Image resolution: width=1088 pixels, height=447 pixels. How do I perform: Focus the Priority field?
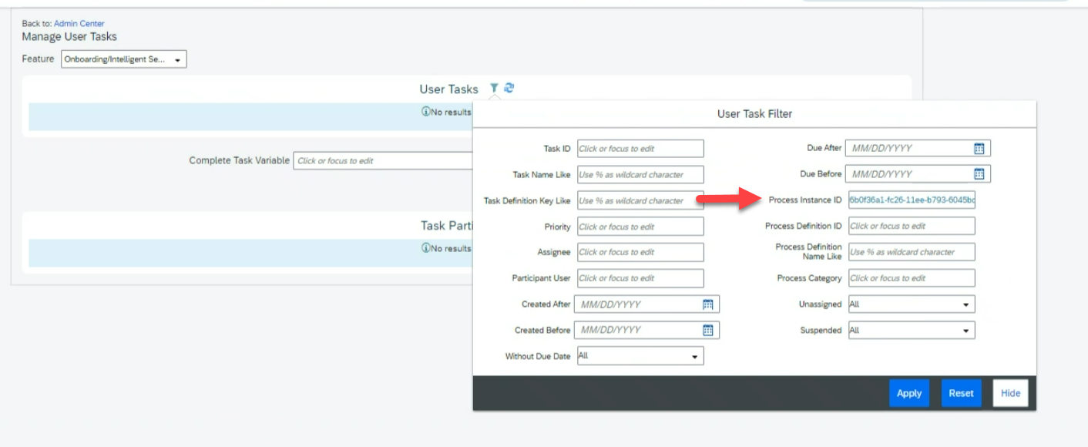tap(640, 227)
